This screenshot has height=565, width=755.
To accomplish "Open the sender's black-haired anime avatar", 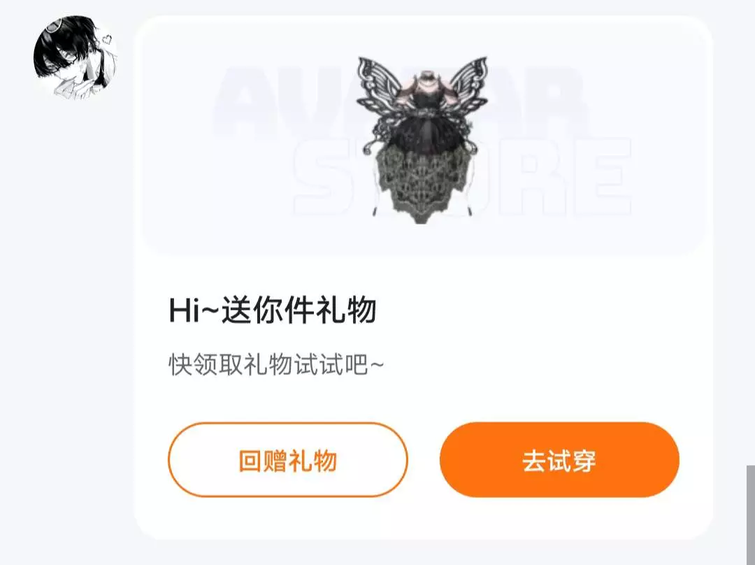I will (x=75, y=57).
